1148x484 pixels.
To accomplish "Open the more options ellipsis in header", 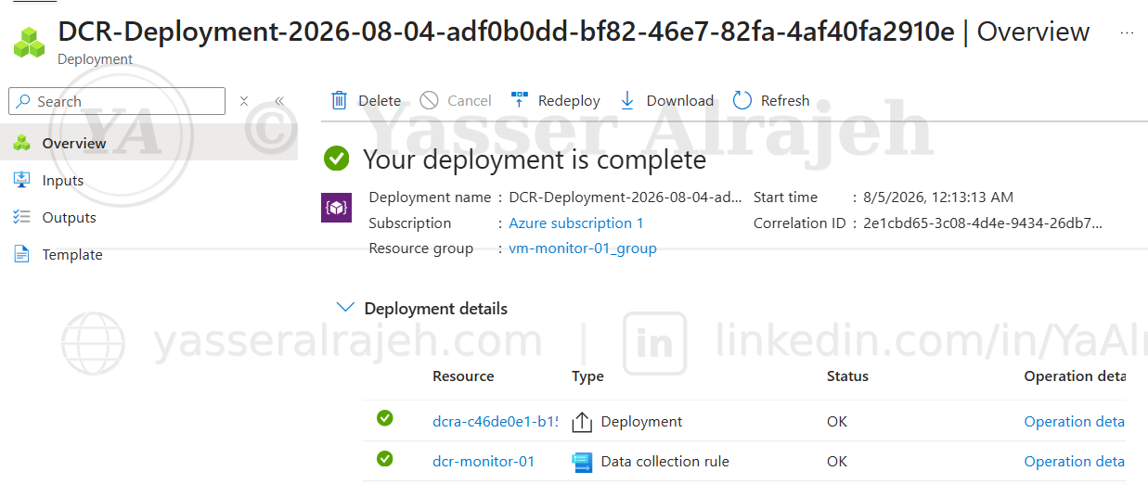I will coord(1127,32).
